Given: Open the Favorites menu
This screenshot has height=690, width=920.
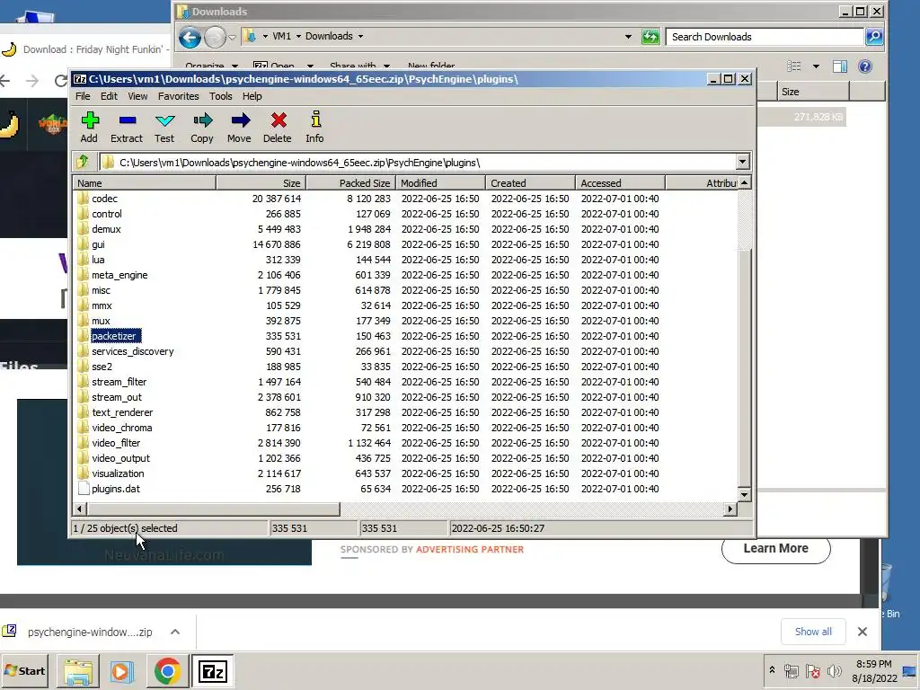Looking at the screenshot, I should [179, 96].
